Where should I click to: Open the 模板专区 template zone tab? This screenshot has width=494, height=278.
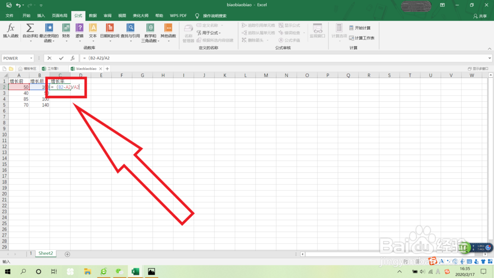click(x=27, y=69)
